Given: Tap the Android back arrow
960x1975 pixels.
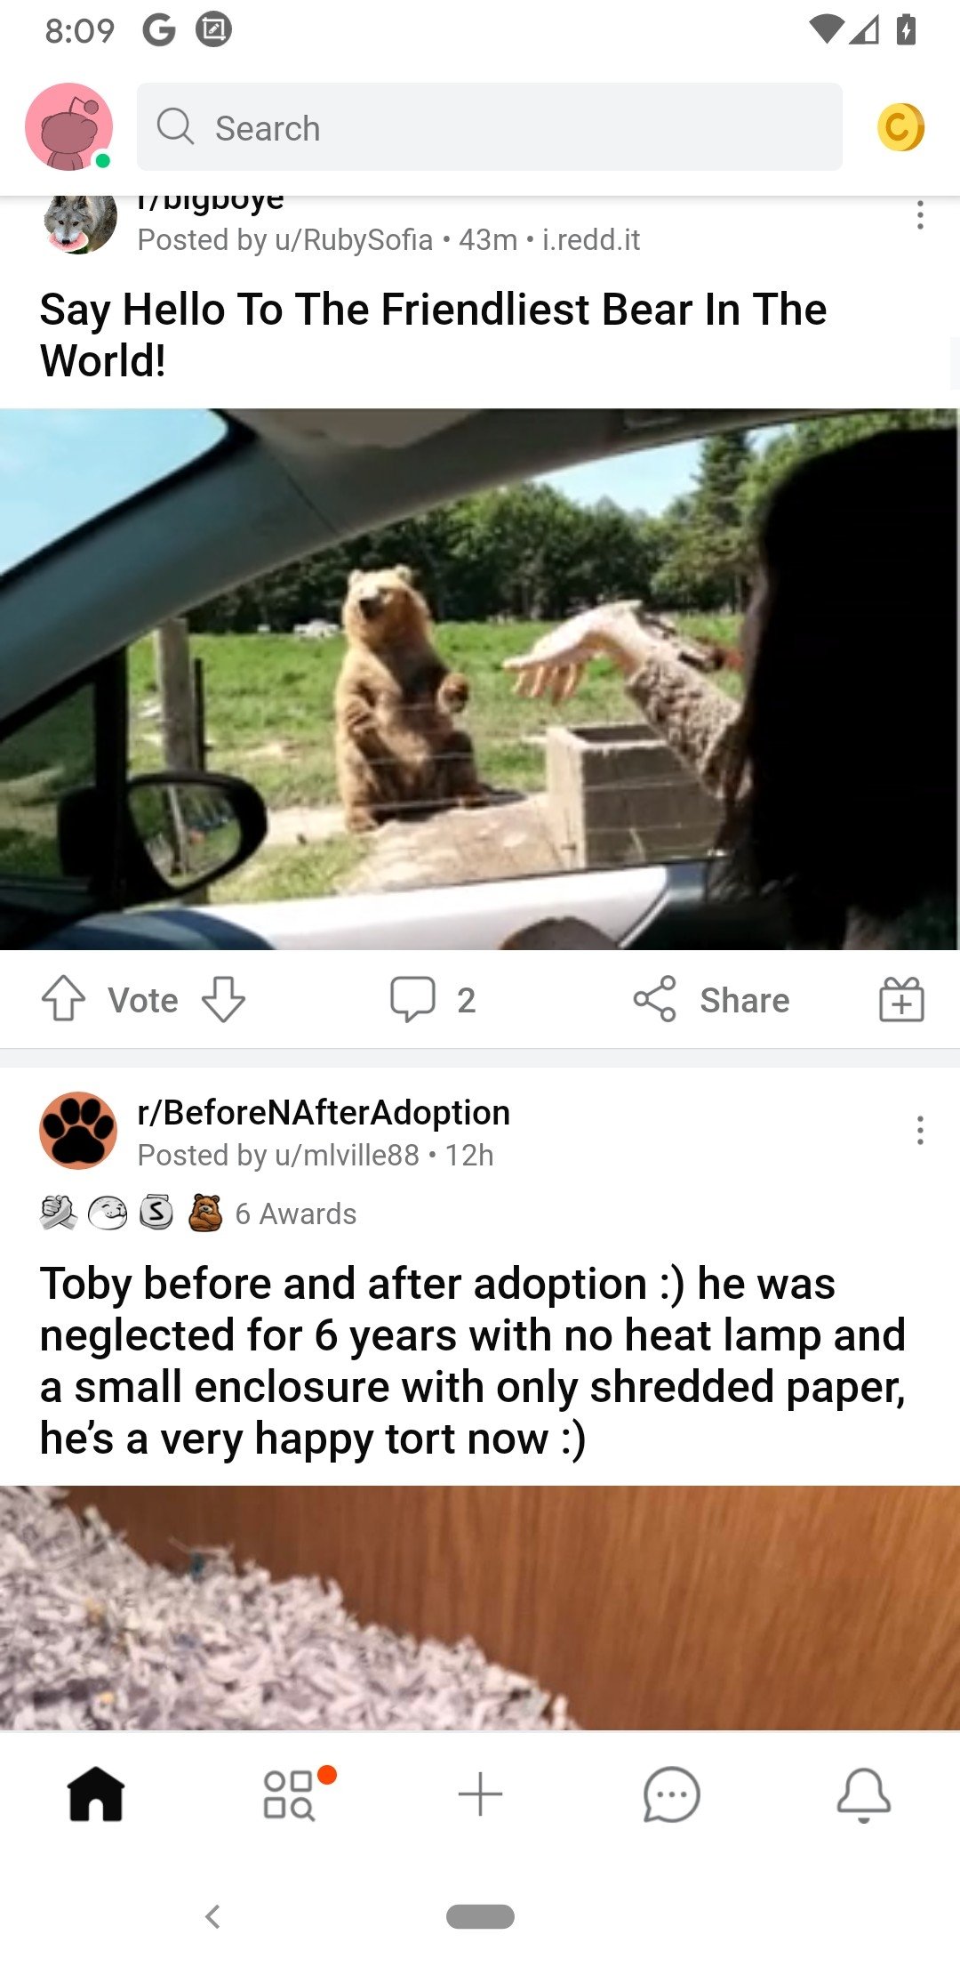Looking at the screenshot, I should (x=212, y=1916).
